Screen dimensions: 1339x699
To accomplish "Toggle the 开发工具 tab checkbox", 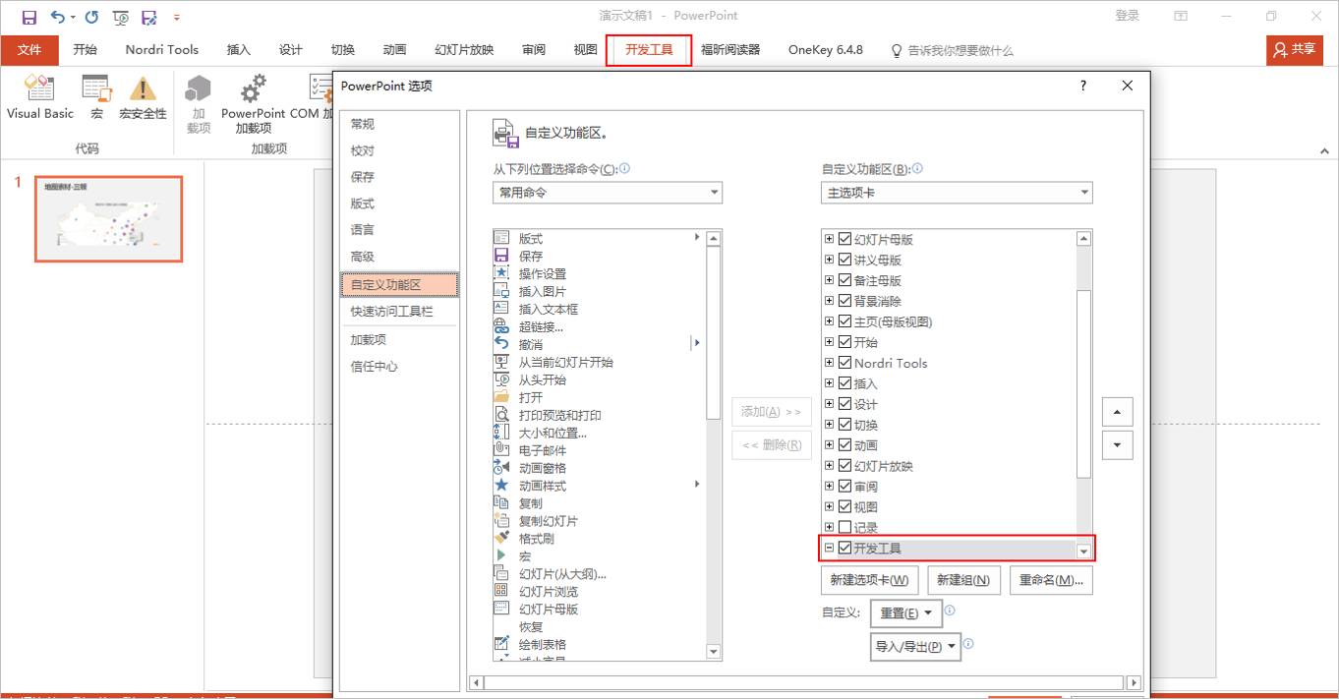I will click(844, 549).
